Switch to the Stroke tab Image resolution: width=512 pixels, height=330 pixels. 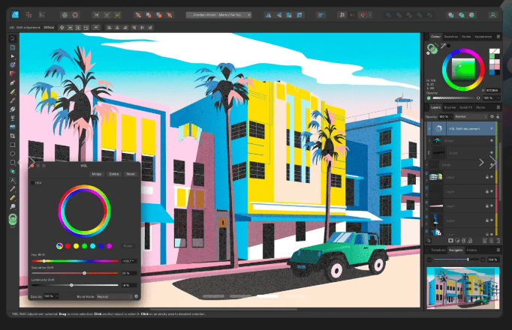pos(466,37)
